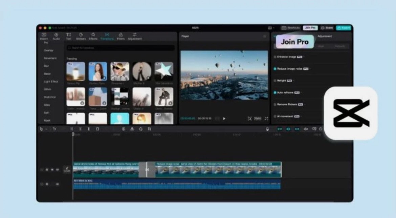Select the Slide transition category
Image resolution: width=396 pixels, height=218 pixels.
47,105
